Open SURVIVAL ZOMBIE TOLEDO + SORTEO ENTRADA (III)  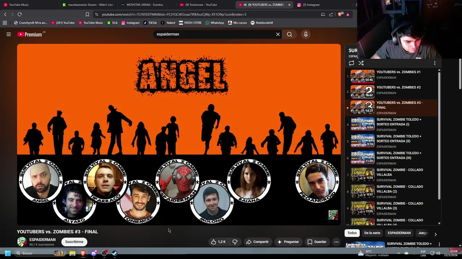392,158
